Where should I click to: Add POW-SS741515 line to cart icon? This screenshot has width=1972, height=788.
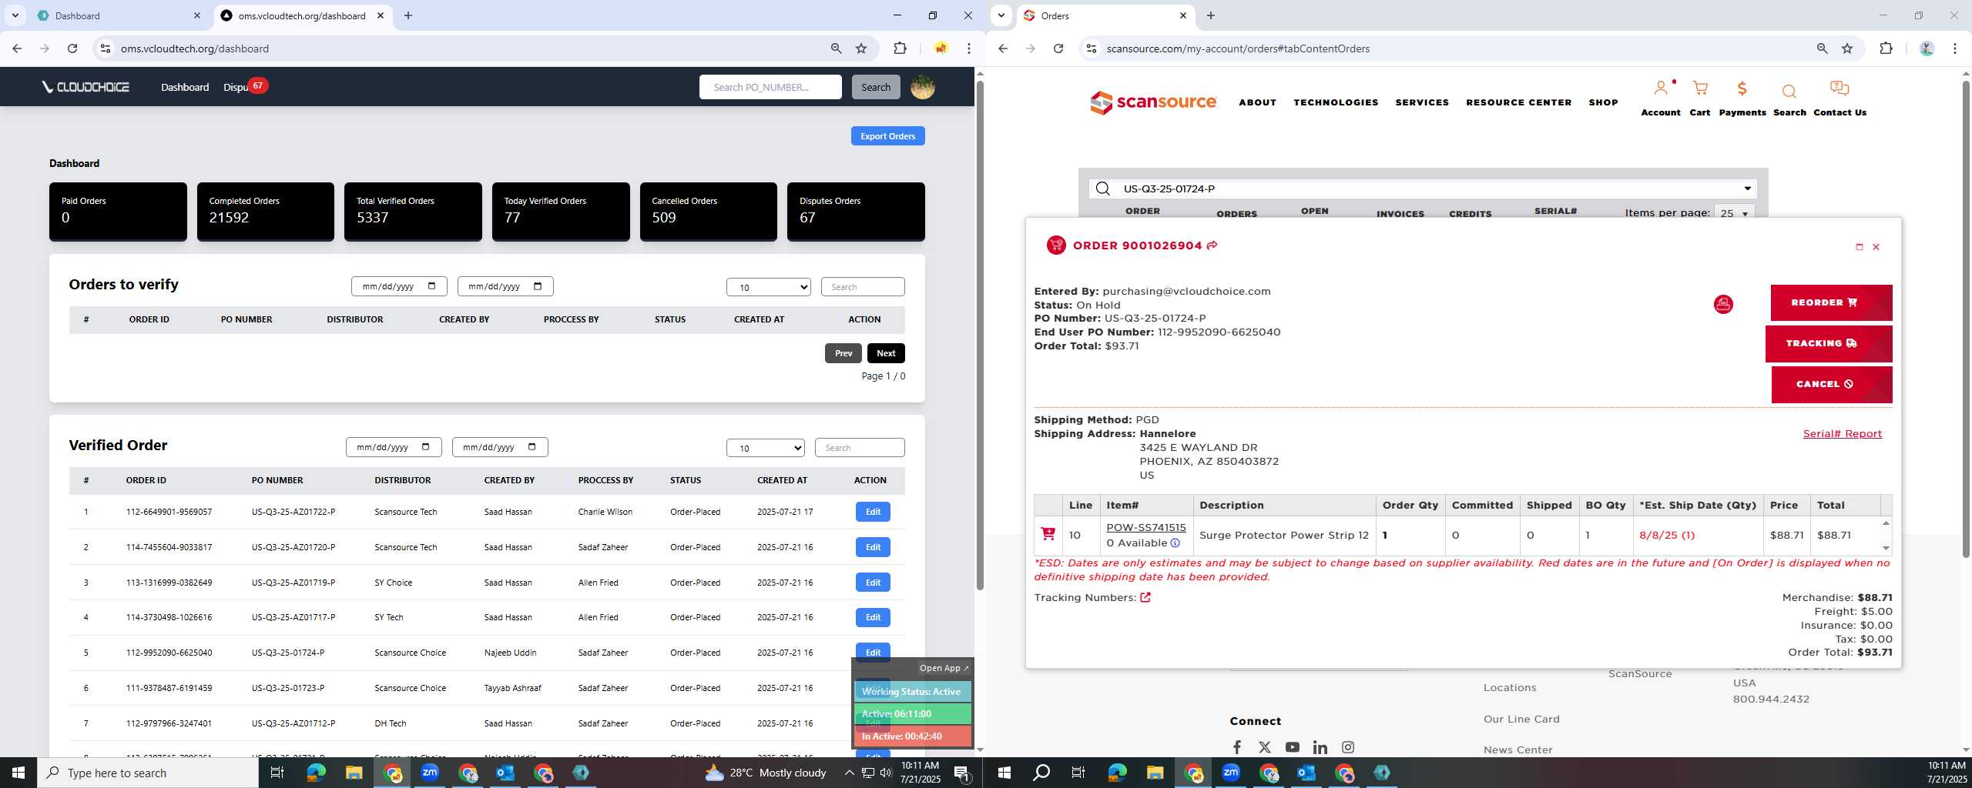1048,533
